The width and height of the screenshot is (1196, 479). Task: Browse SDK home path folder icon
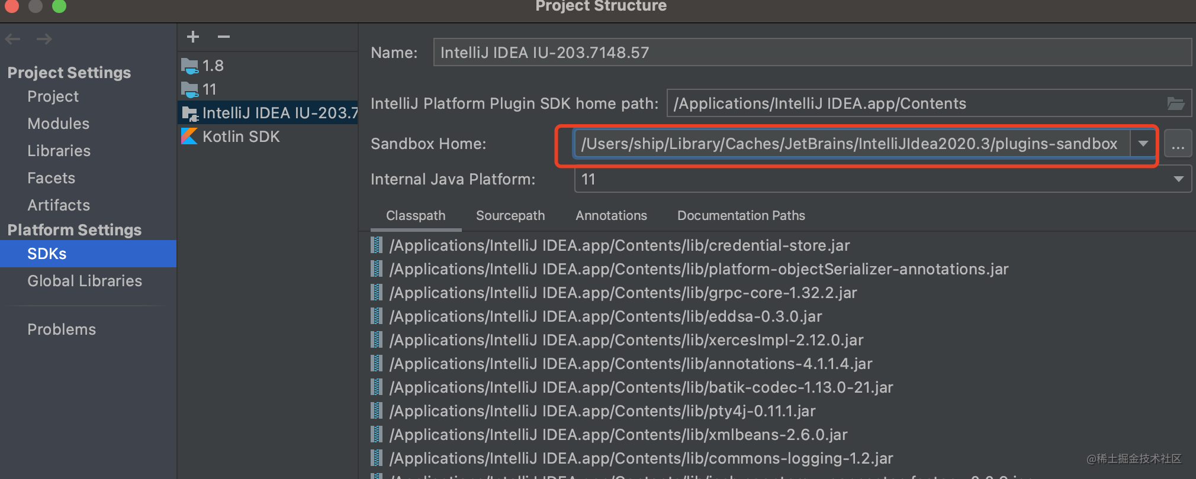tap(1176, 103)
